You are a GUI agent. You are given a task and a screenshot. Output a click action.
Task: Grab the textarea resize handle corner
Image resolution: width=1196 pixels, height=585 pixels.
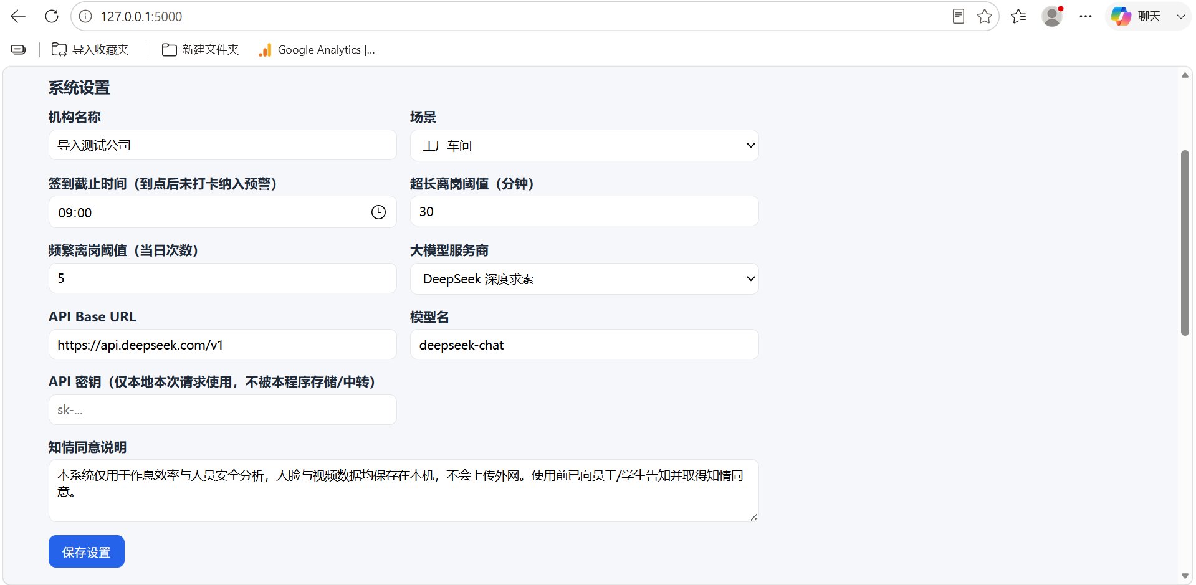pyautogui.click(x=753, y=516)
